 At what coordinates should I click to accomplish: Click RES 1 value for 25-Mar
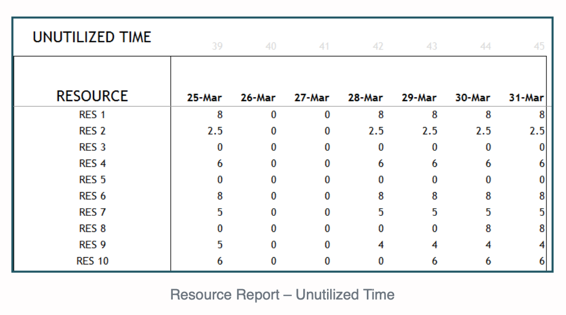coord(220,115)
